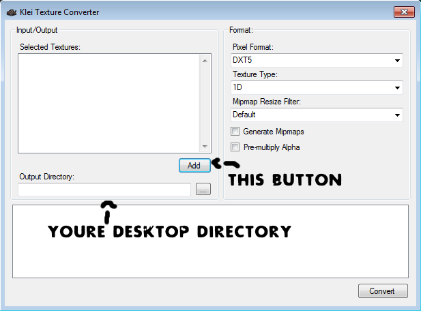Click the Convert button
This screenshot has height=311, width=421.
click(x=383, y=291)
